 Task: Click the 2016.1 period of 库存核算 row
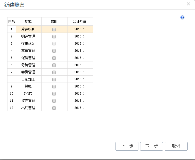pyautogui.click(x=80, y=29)
